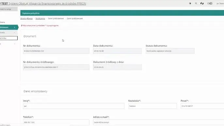Focus the Nazwisko input field
This screenshot has width=224, height=126.
[x=152, y=106]
